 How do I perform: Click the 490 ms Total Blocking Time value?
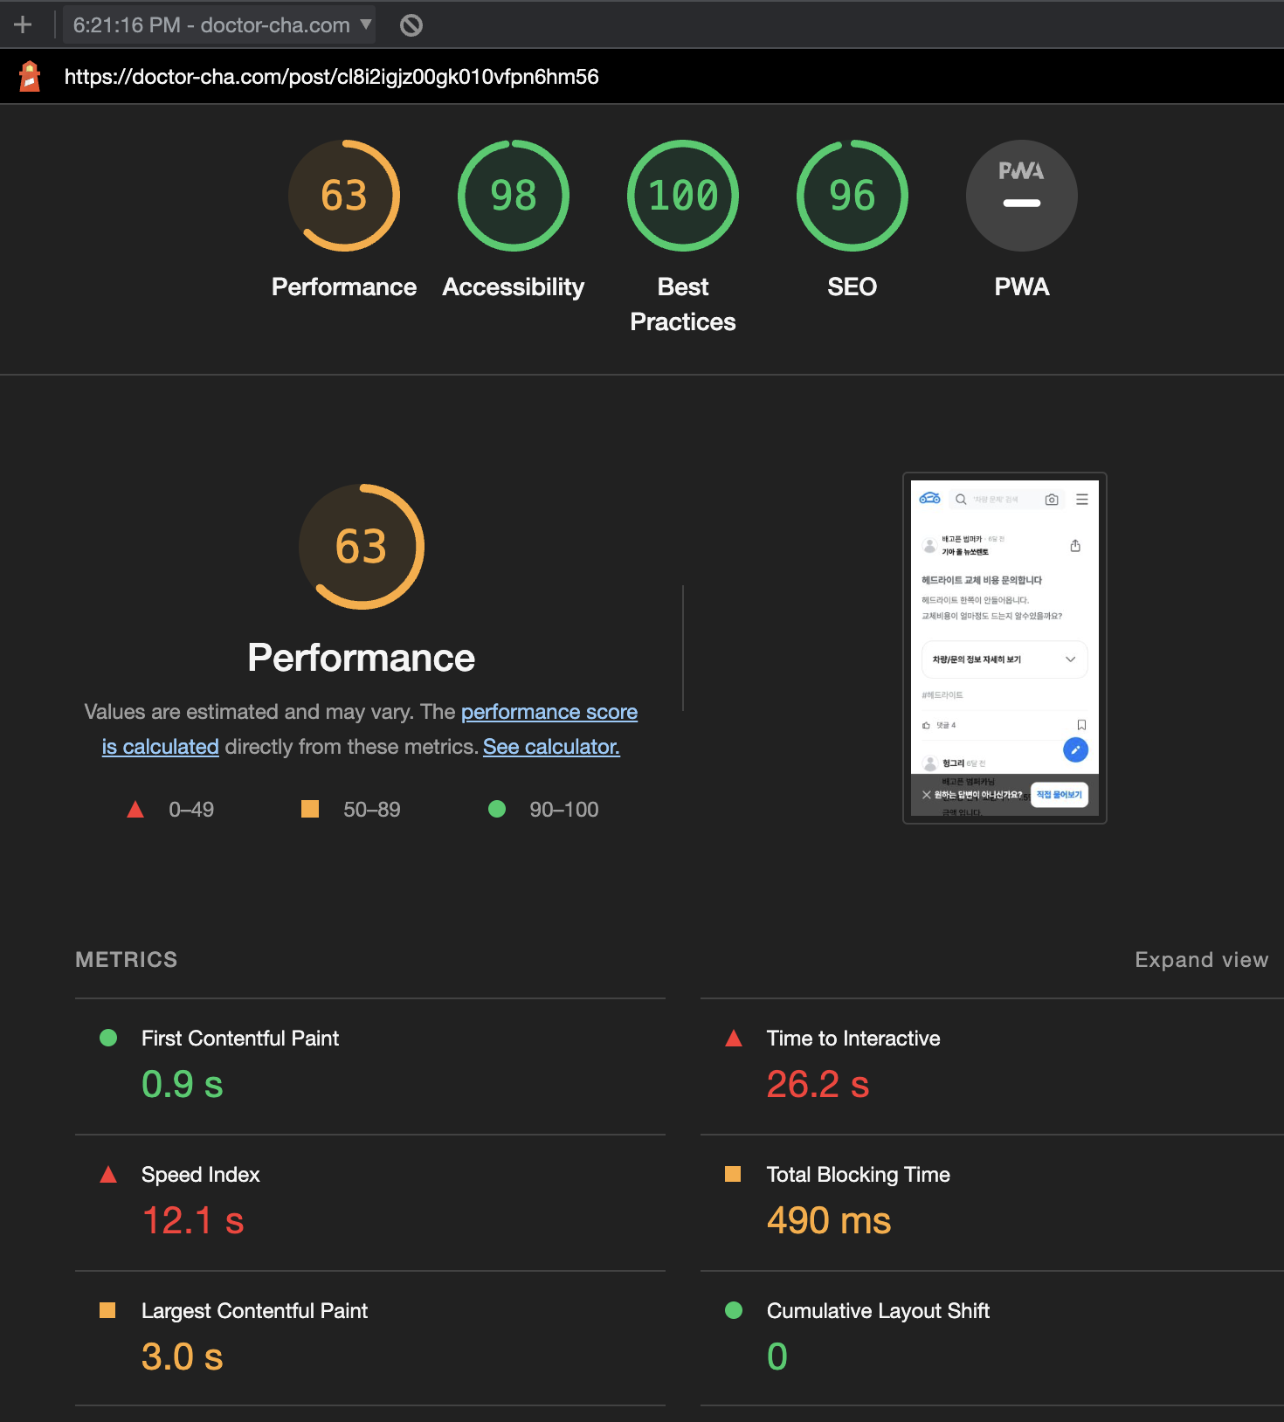[829, 1221]
